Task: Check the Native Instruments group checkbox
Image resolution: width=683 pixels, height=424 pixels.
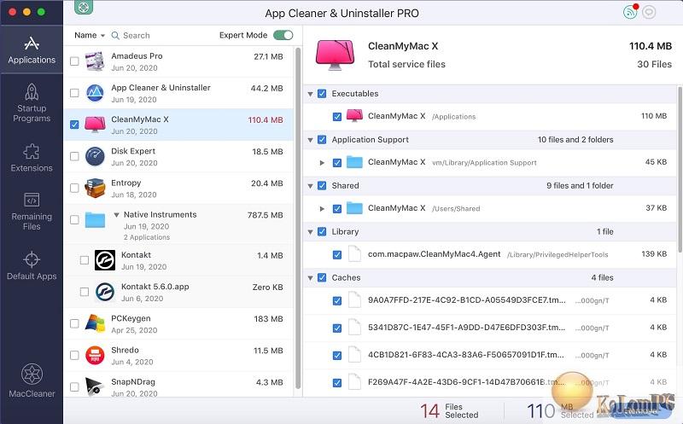Action: pos(74,220)
